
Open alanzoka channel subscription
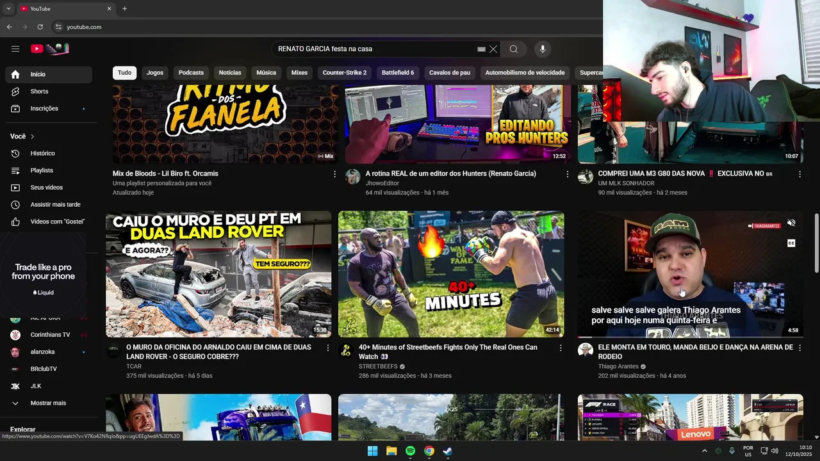coord(49,352)
